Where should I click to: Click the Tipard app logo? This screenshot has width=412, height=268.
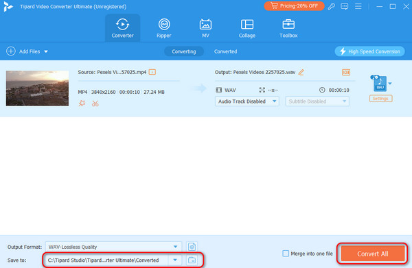pyautogui.click(x=8, y=7)
